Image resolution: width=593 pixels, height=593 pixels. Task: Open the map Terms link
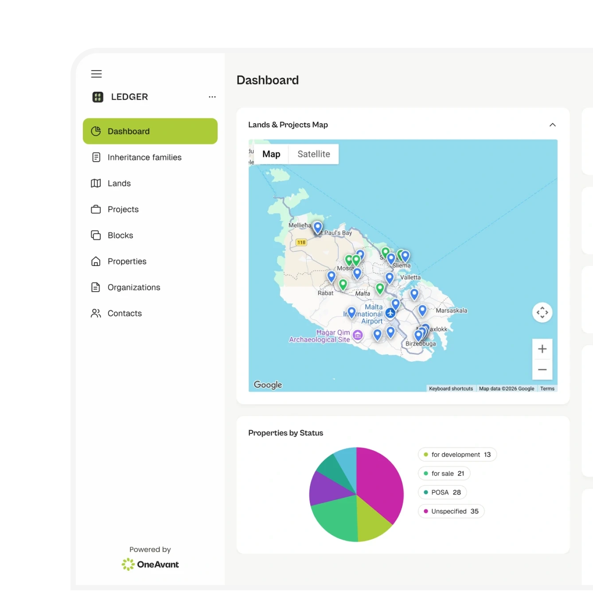point(547,389)
